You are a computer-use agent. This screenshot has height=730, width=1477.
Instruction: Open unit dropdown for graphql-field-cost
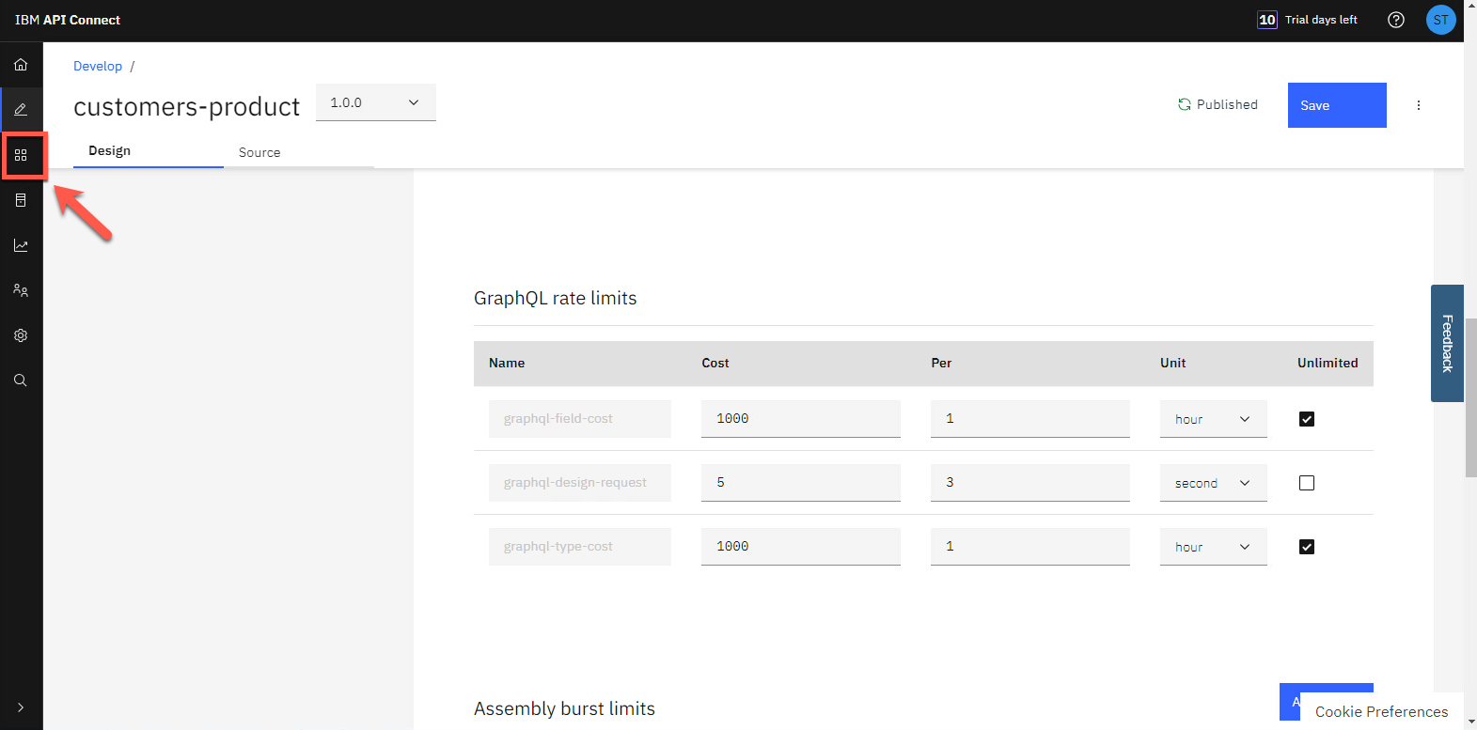click(1213, 419)
